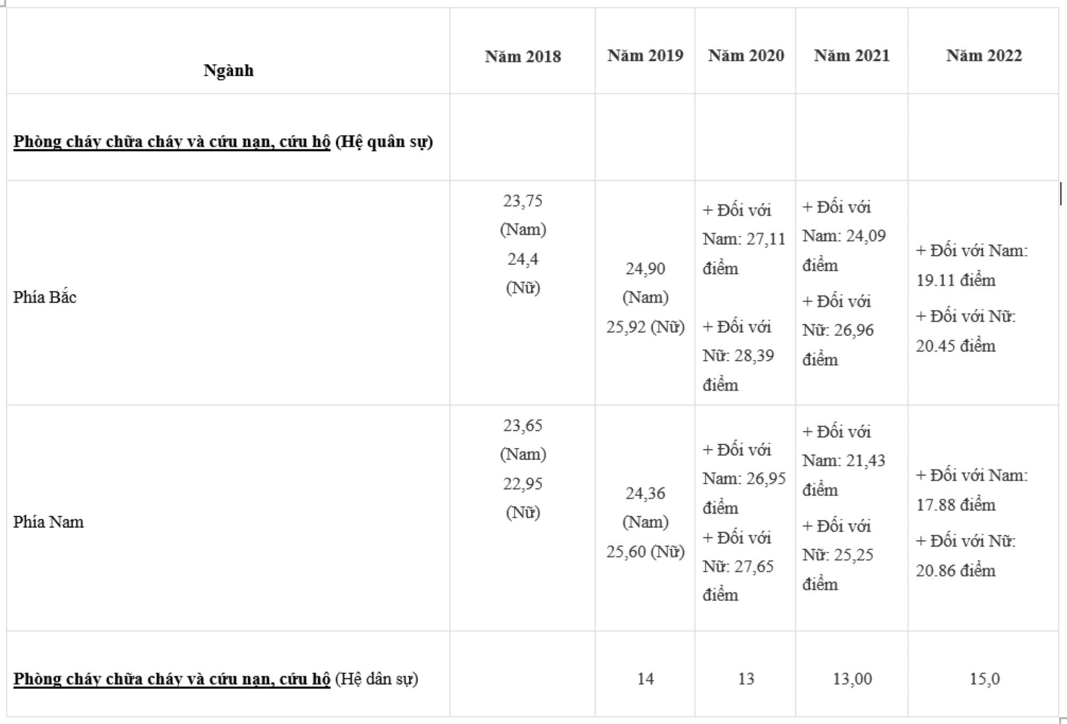Click the "Phía Bắc" row label
This screenshot has width=1067, height=724.
(x=45, y=297)
